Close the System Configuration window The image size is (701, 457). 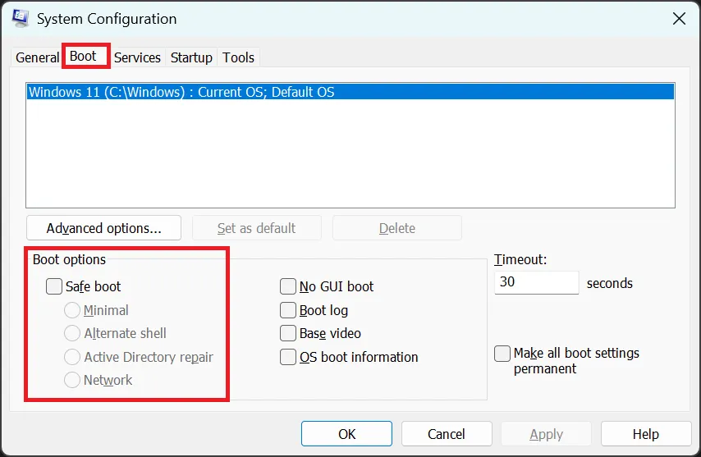(679, 19)
